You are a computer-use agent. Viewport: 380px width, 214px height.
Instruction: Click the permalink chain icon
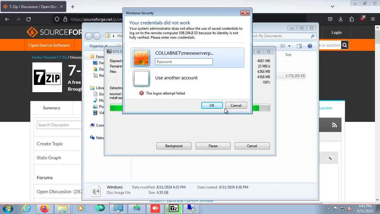click(330, 158)
